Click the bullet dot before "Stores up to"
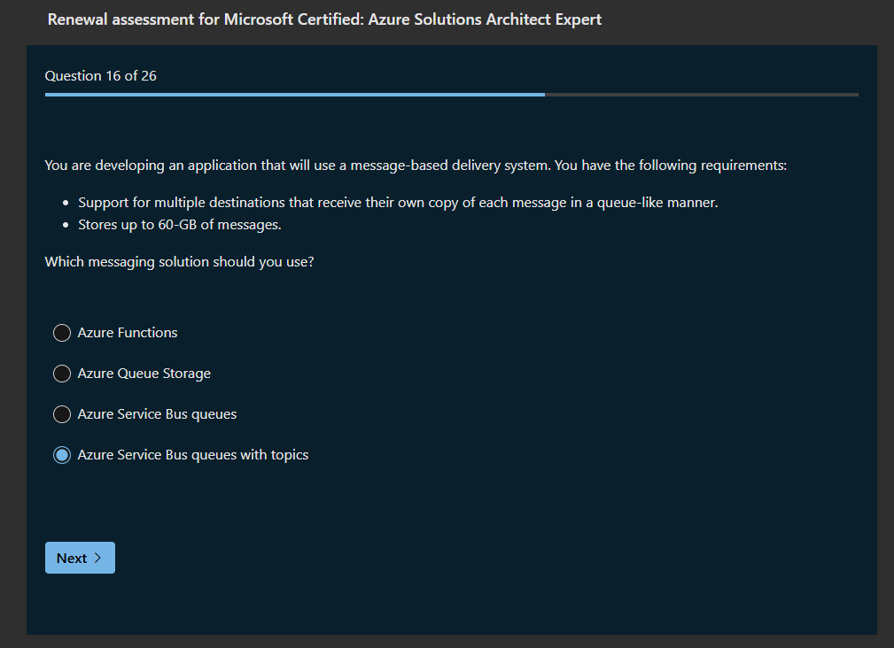The image size is (894, 648). click(x=66, y=226)
